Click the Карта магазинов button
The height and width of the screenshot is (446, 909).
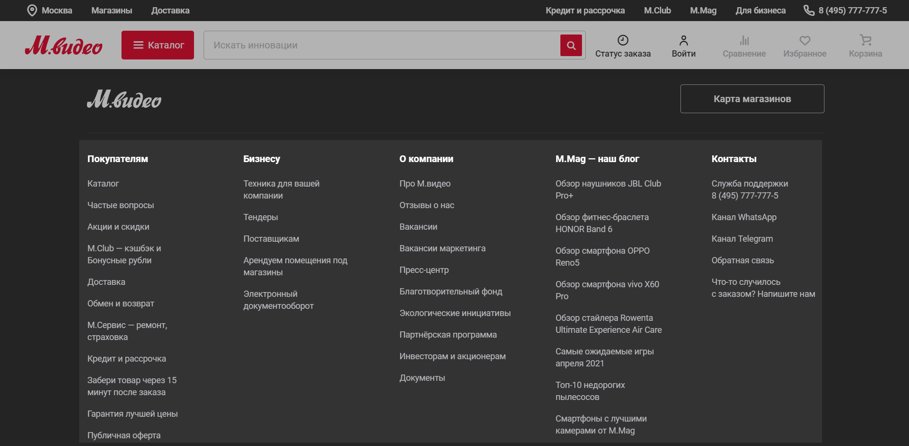[752, 99]
